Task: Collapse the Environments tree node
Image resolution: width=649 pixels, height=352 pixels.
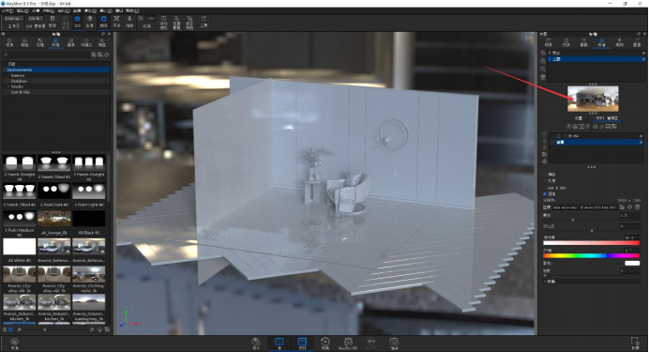Action: (5, 70)
